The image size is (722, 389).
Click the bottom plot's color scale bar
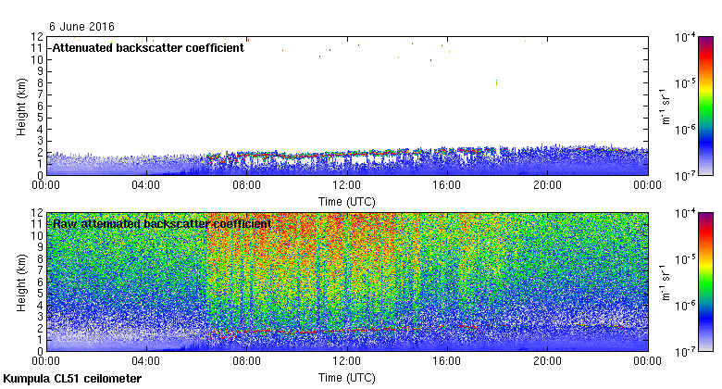coord(705,282)
